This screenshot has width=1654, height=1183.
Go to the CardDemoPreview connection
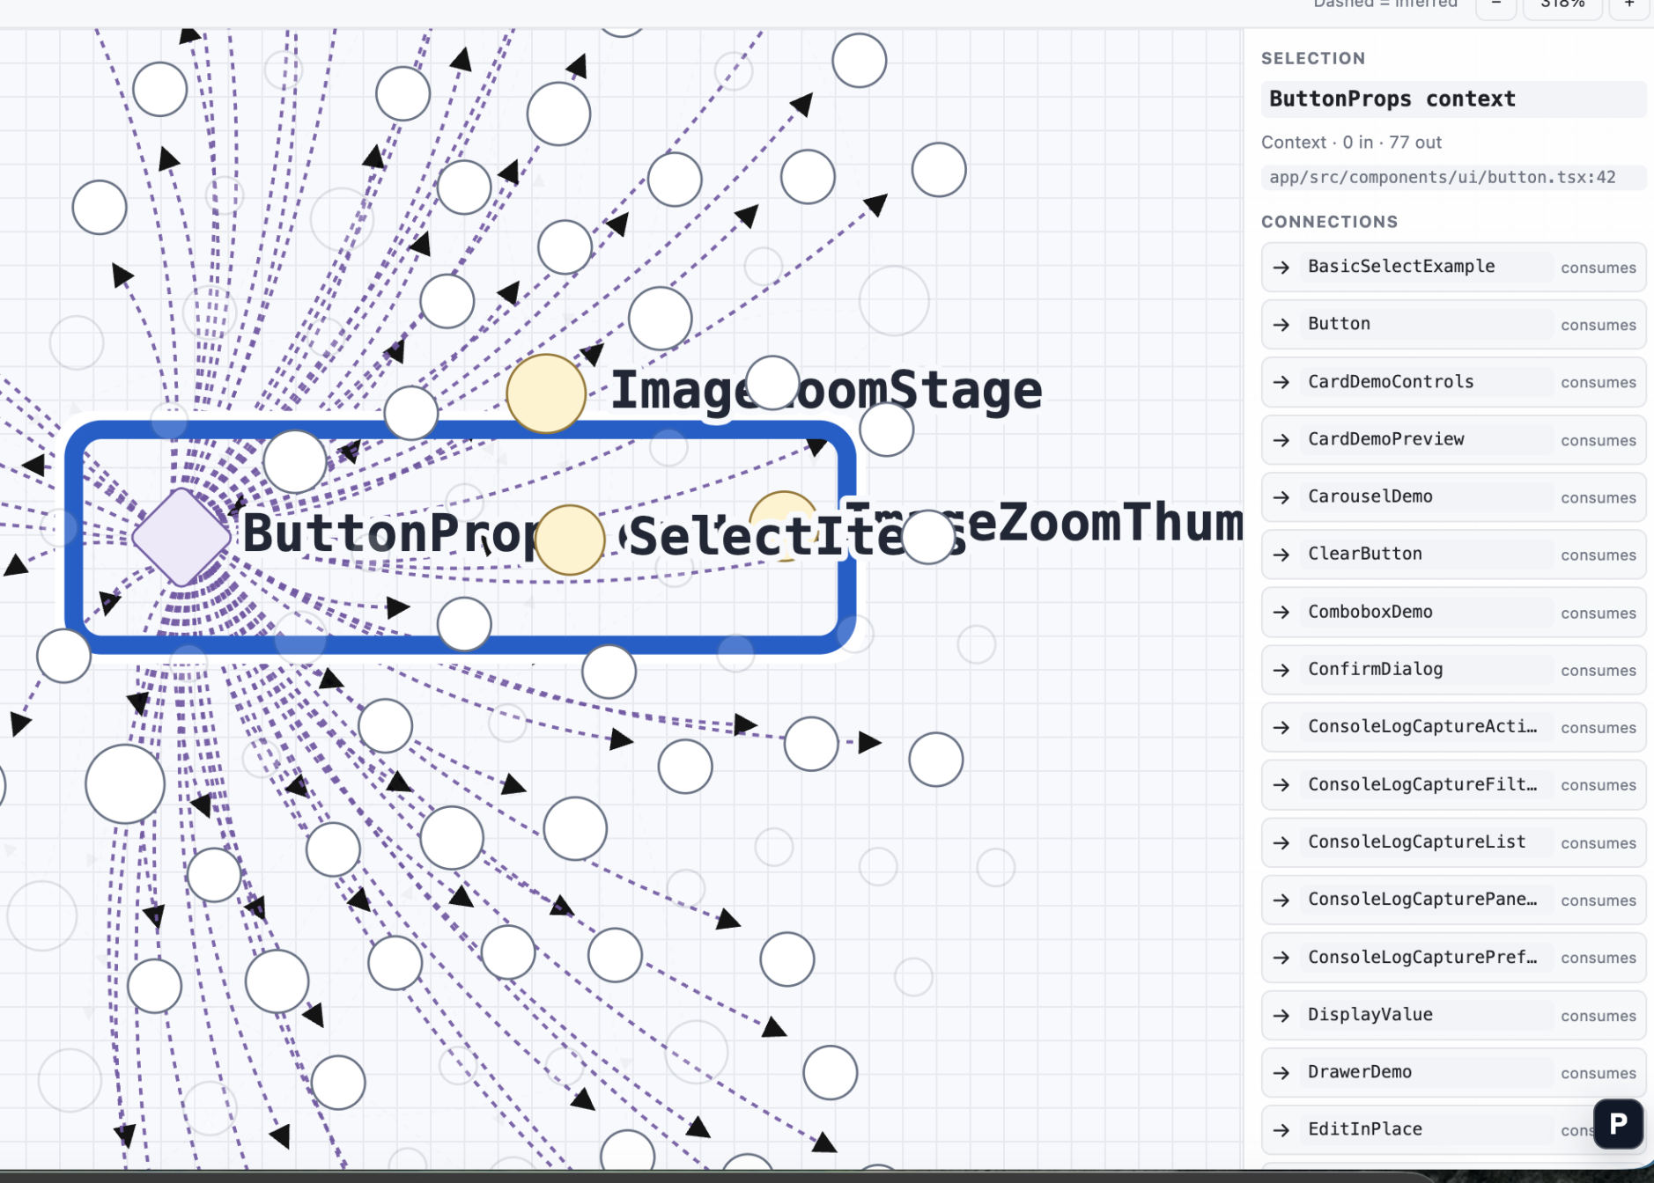tap(1453, 439)
